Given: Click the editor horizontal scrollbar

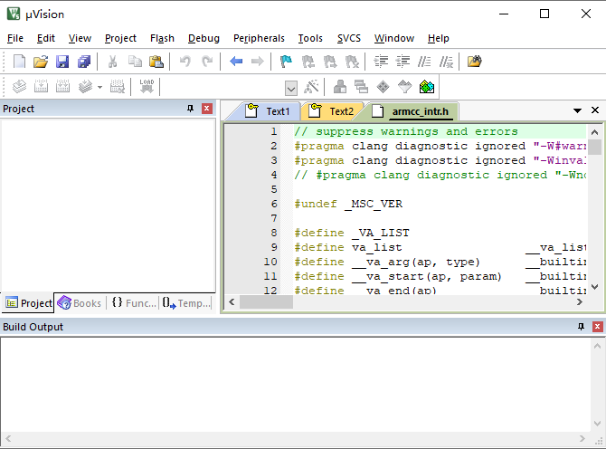Looking at the screenshot, I should coord(407,301).
